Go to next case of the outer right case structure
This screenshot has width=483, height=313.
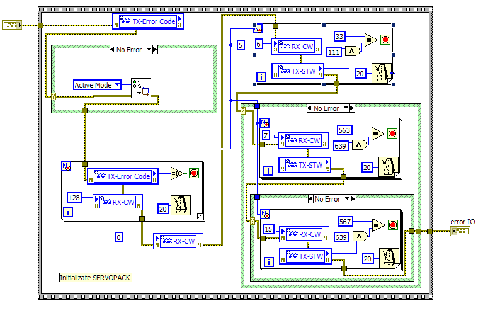pyautogui.click(x=352, y=108)
